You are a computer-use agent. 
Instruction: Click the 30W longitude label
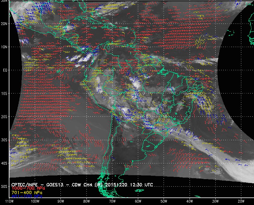pyautogui.click(x=215, y=201)
